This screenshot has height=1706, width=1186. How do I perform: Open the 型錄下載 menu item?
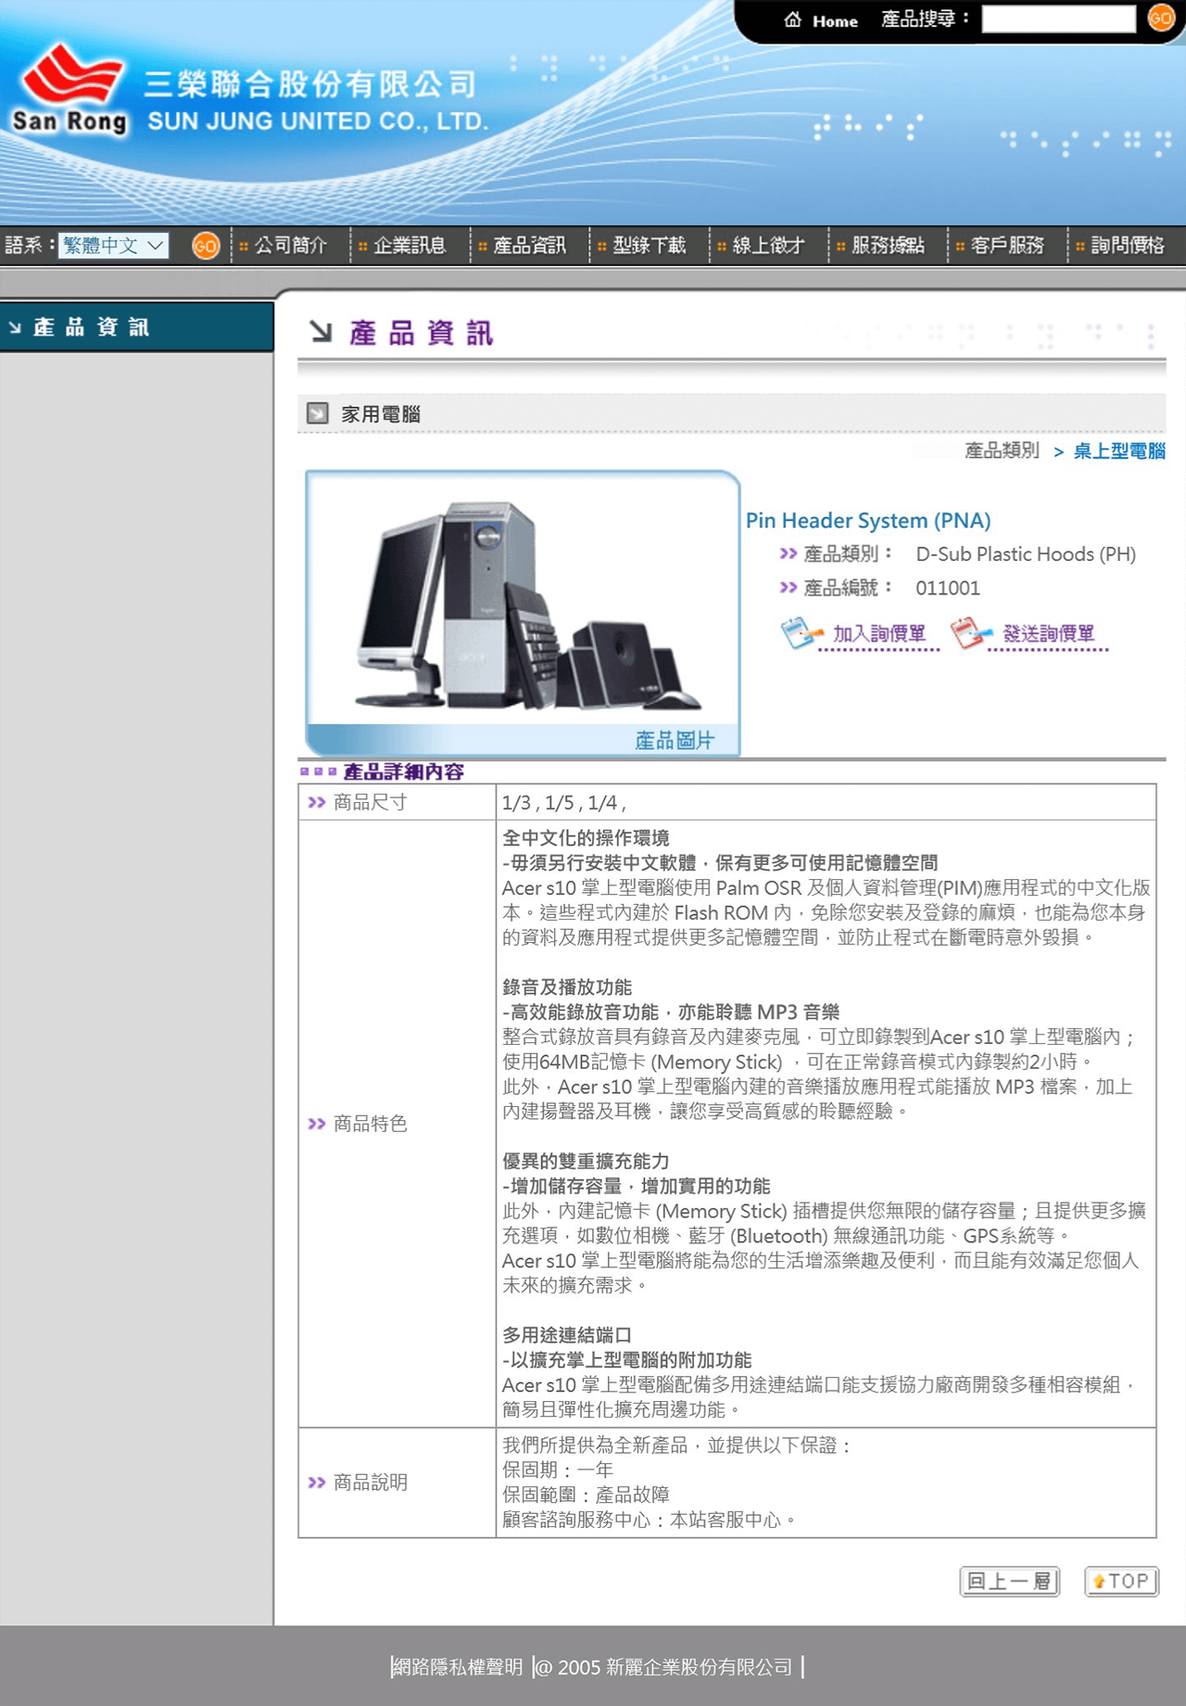click(649, 246)
